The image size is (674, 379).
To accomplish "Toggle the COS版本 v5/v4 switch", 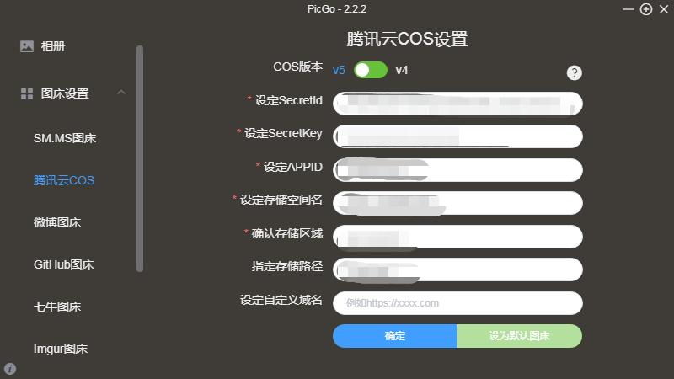I will coord(371,70).
